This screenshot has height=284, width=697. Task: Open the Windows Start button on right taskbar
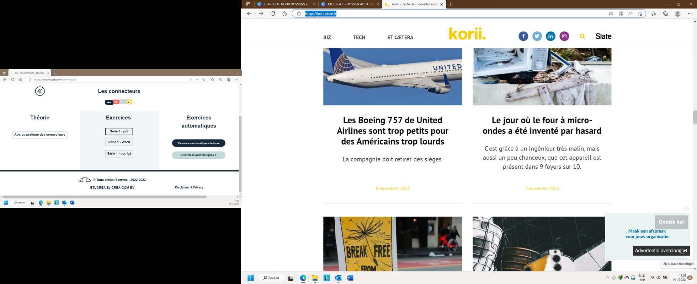coord(250,278)
